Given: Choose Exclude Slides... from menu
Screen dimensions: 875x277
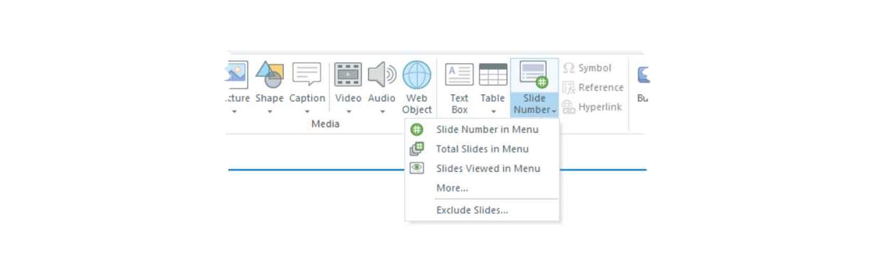Looking at the screenshot, I should tap(472, 210).
